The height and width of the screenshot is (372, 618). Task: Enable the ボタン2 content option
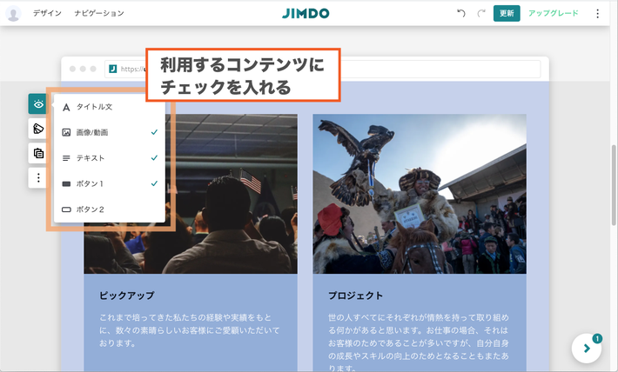[110, 209]
